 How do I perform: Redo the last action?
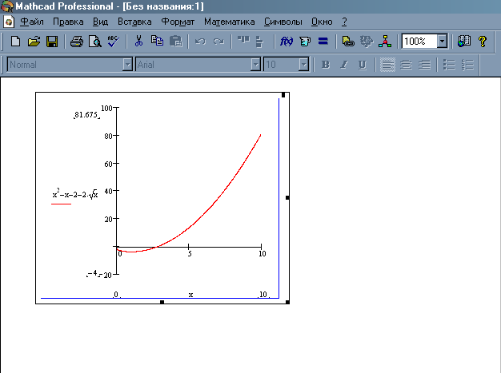click(218, 42)
